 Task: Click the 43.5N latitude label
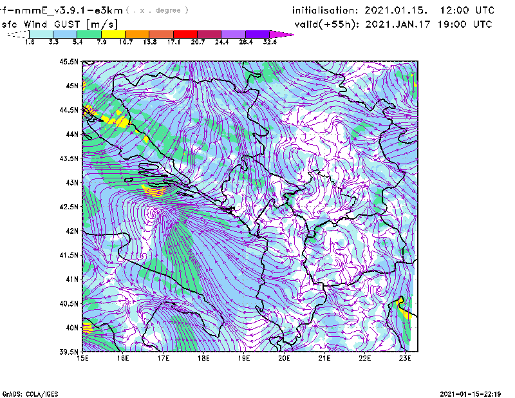(69, 158)
